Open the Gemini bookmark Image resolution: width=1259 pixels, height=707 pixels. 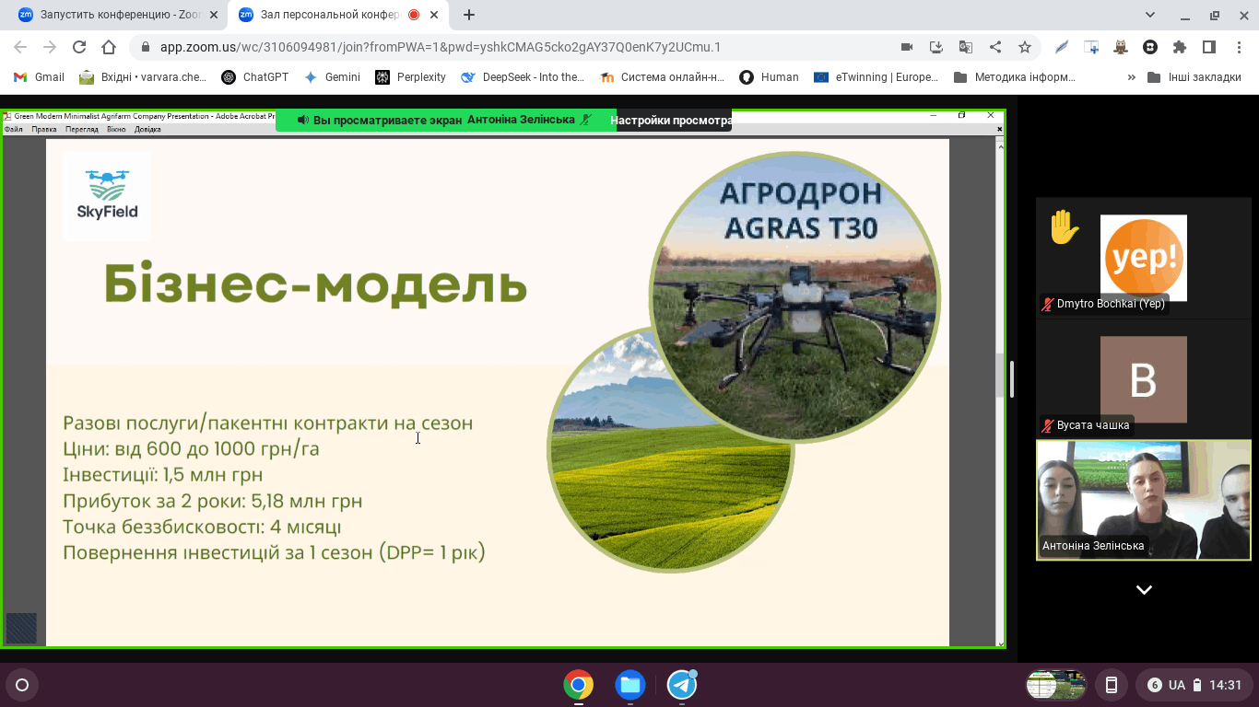333,77
